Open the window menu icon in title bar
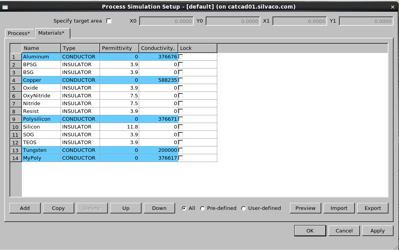Screen dimensions: 399x250 5,7
